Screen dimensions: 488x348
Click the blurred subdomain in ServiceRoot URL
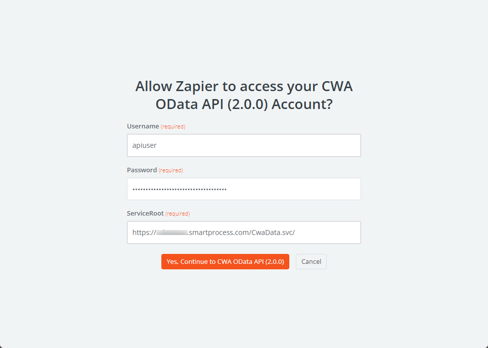click(x=172, y=232)
